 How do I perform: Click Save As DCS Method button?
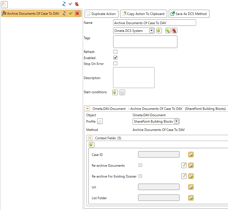[x=189, y=14]
